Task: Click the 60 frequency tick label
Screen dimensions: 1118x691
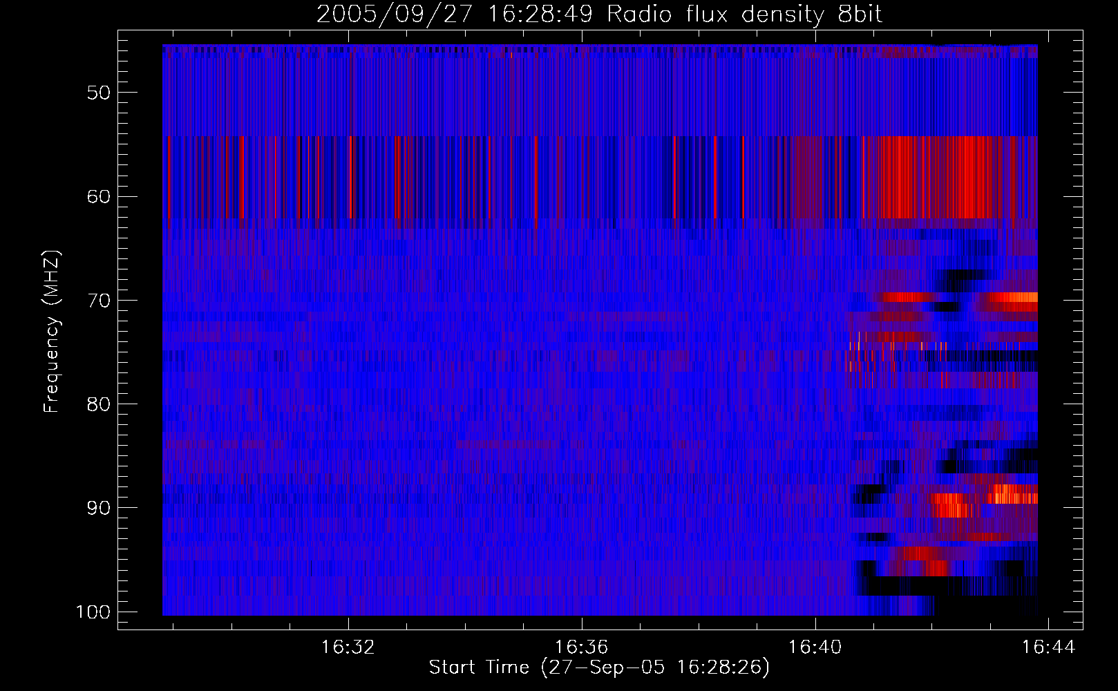Action: pos(98,196)
